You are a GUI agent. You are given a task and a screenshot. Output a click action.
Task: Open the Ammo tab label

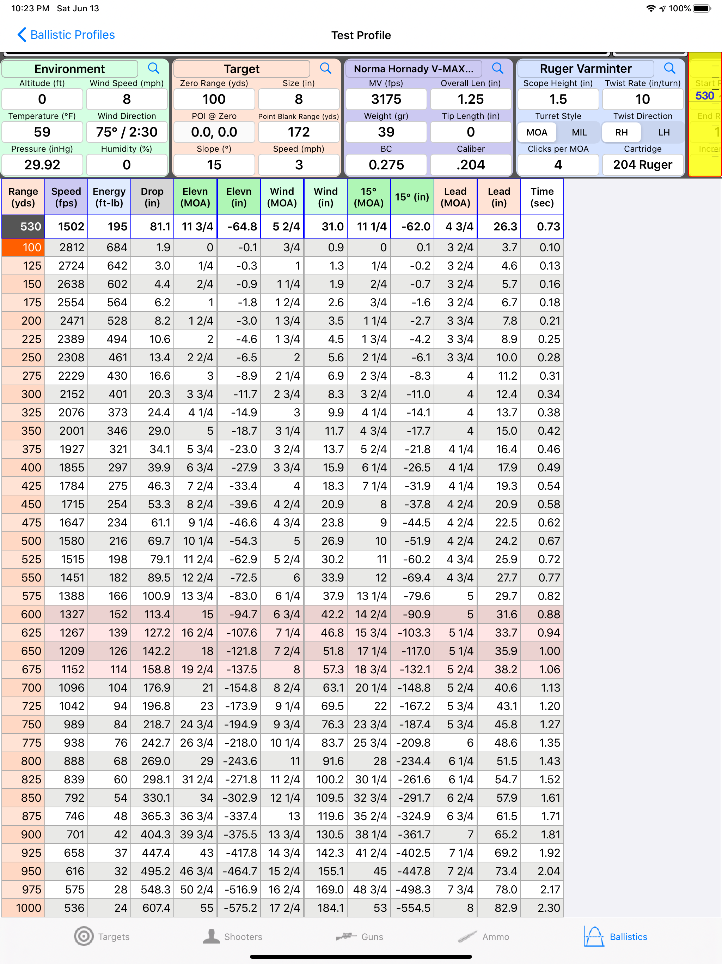496,936
